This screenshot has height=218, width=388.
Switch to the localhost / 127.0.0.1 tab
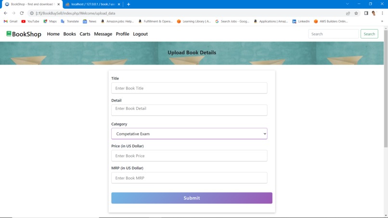93,4
